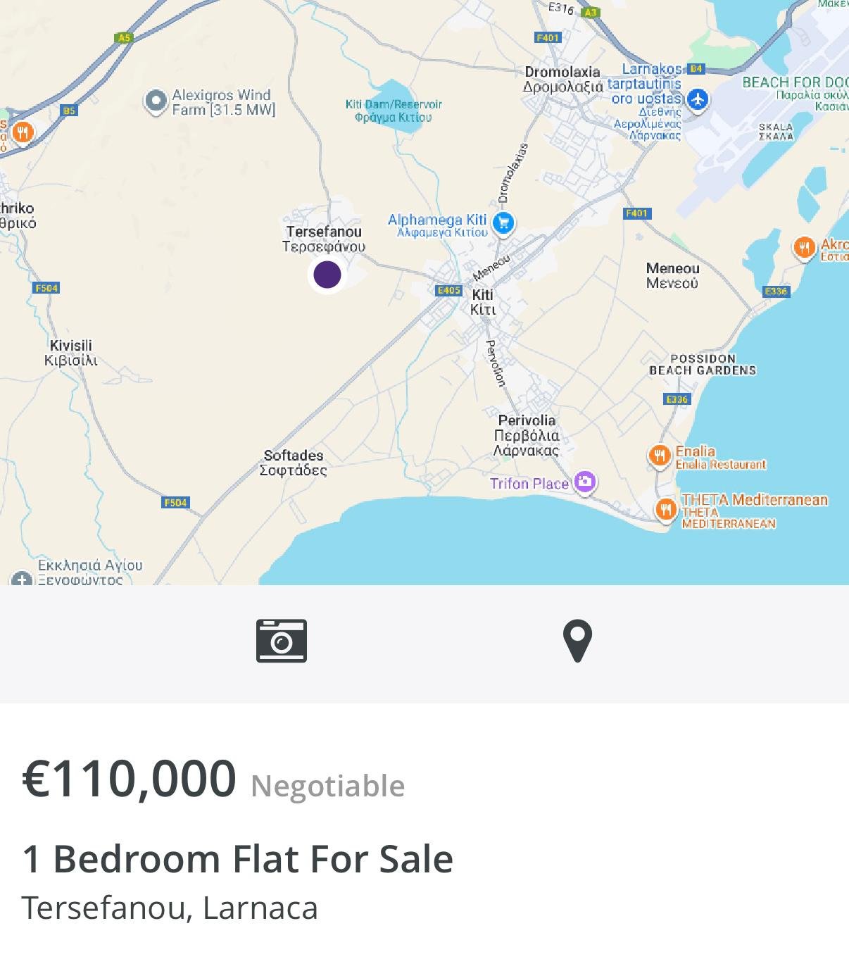Image resolution: width=849 pixels, height=971 pixels.
Task: Open the photos camera icon tab
Action: coord(281,641)
